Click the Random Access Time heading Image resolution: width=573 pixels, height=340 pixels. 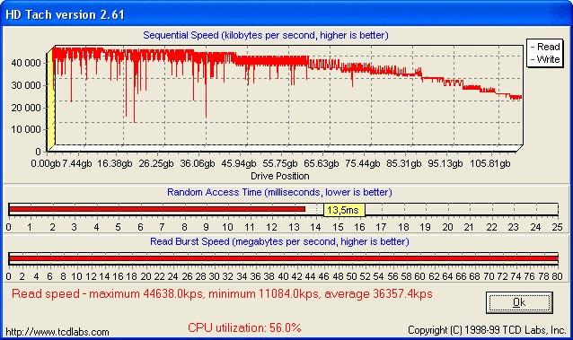tap(279, 192)
